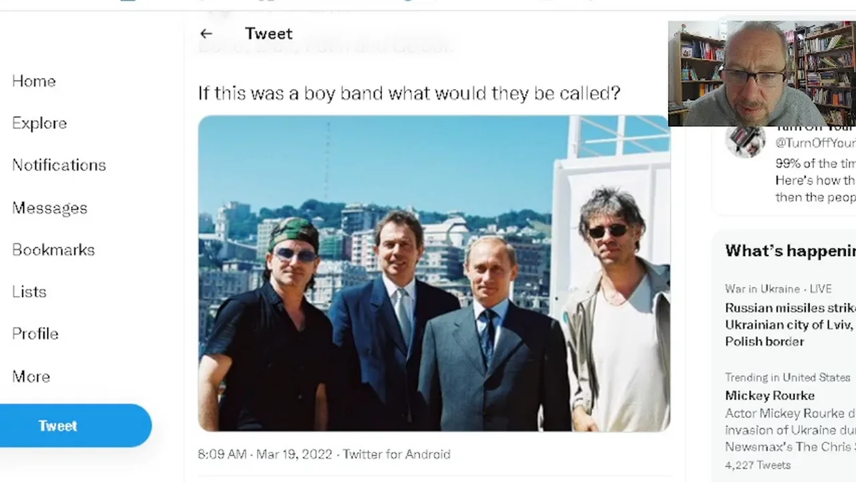Viewport: 856px width, 482px height.
Task: Open Messages from the sidebar
Action: pos(49,208)
